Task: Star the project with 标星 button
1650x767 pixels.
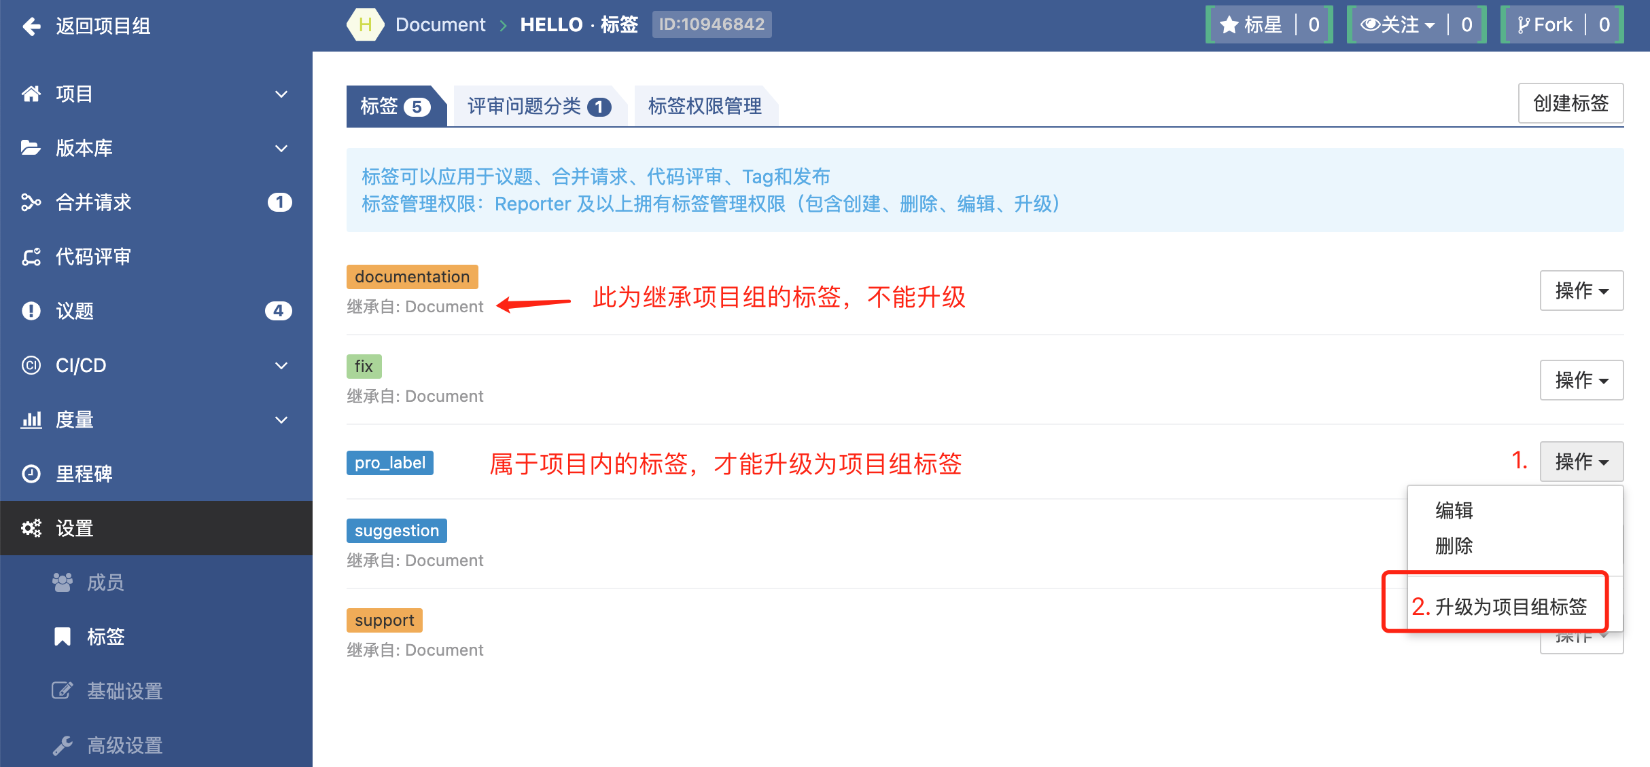Action: 1252,25
